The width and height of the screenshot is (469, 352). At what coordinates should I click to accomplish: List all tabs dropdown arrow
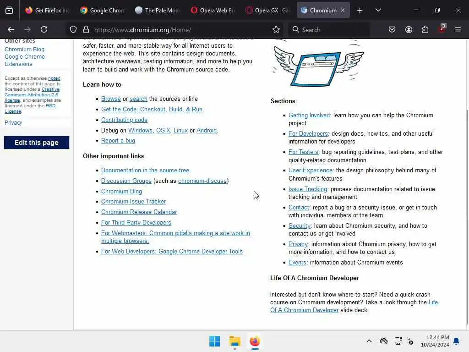[378, 11]
